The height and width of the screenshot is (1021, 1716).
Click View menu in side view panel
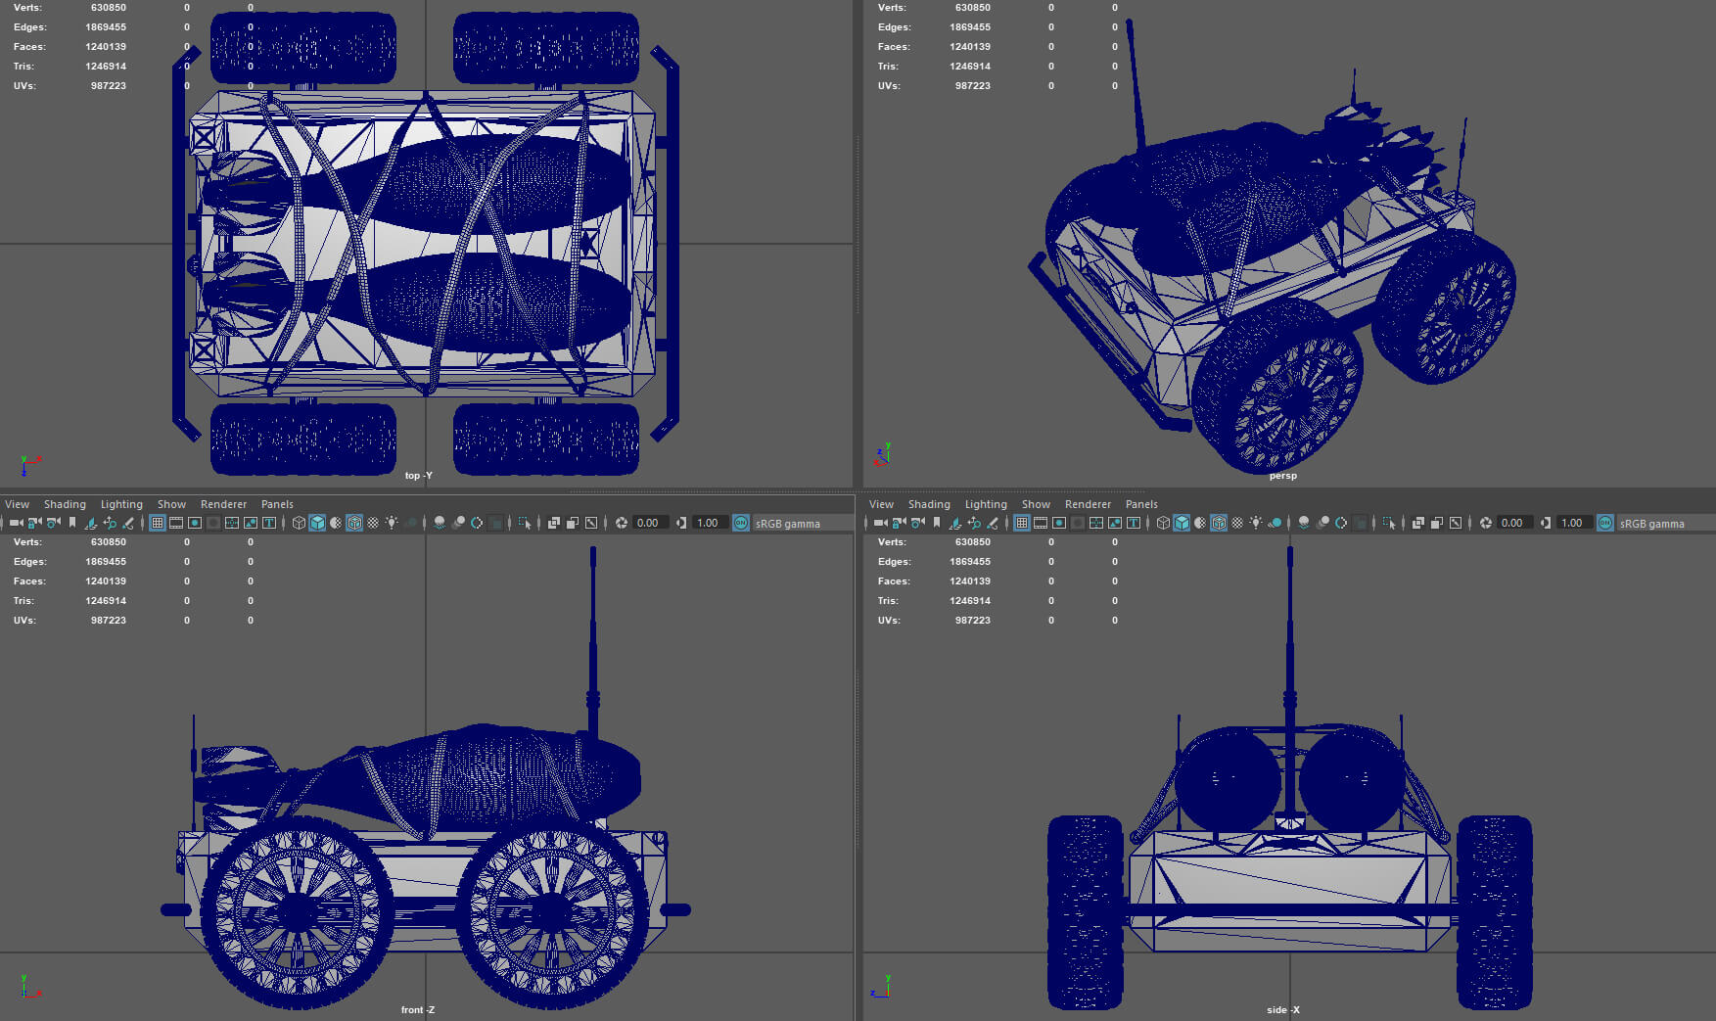tap(881, 504)
